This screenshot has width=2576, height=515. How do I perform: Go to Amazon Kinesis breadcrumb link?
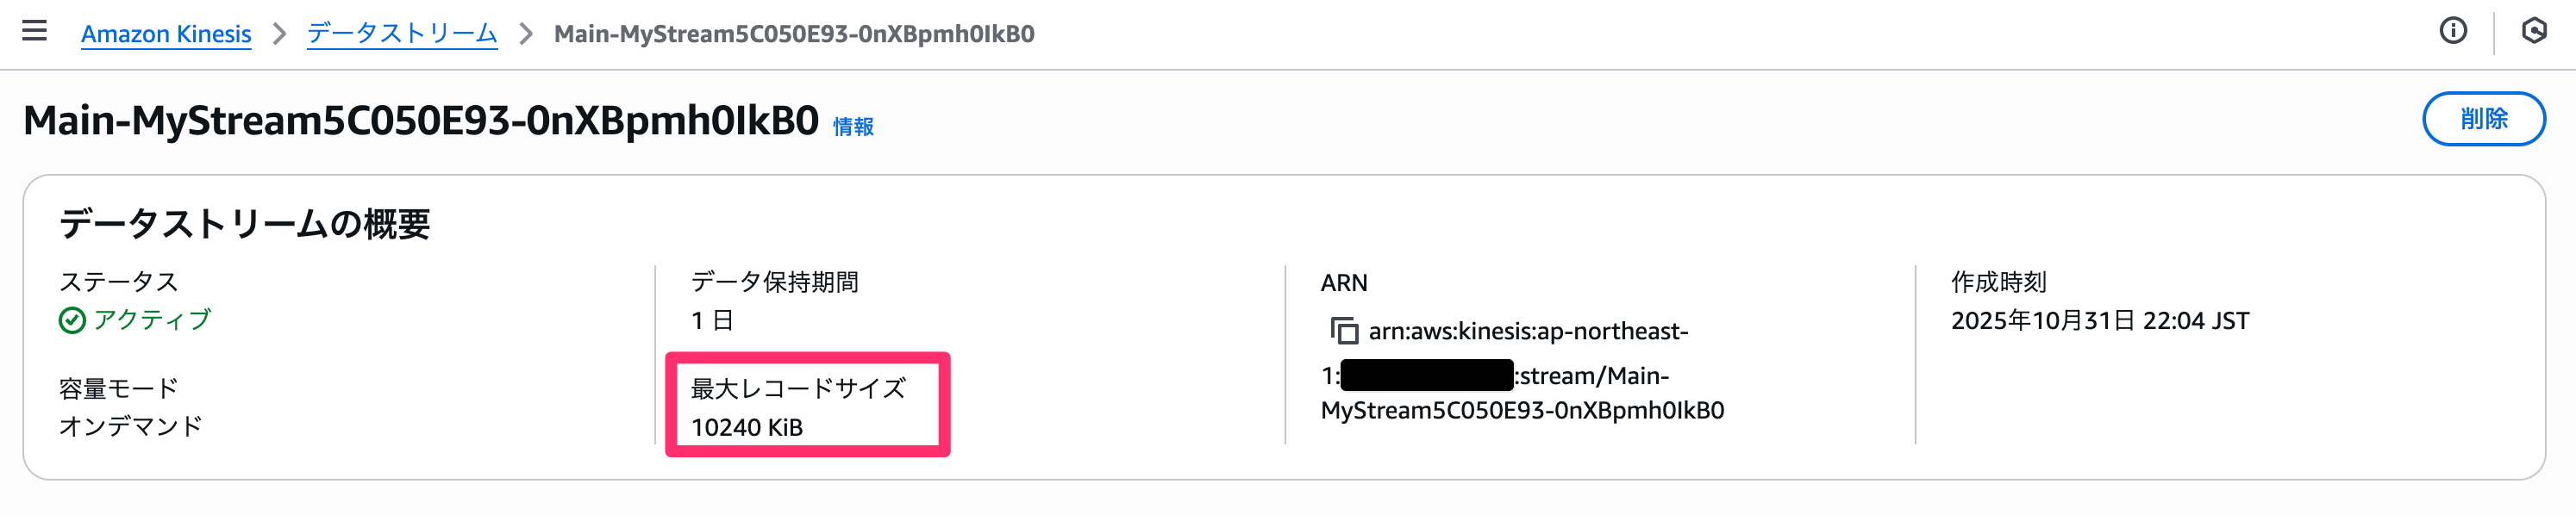click(166, 34)
